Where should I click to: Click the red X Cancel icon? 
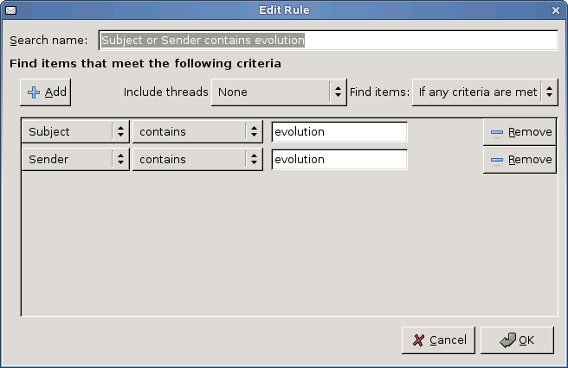[419, 340]
